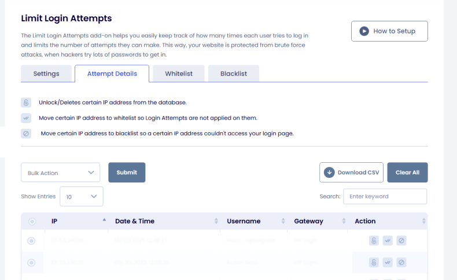Switch to the Settings tab
457x280 pixels.
46,74
